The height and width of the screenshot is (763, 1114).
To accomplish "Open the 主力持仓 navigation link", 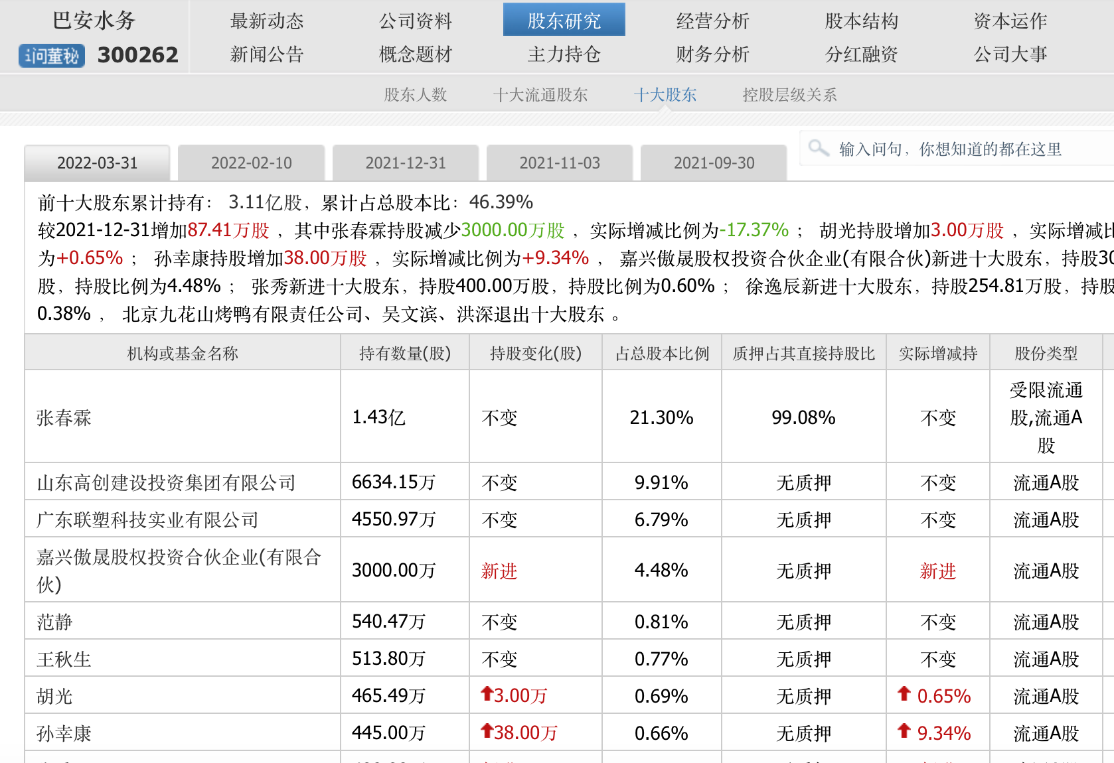I will [564, 54].
